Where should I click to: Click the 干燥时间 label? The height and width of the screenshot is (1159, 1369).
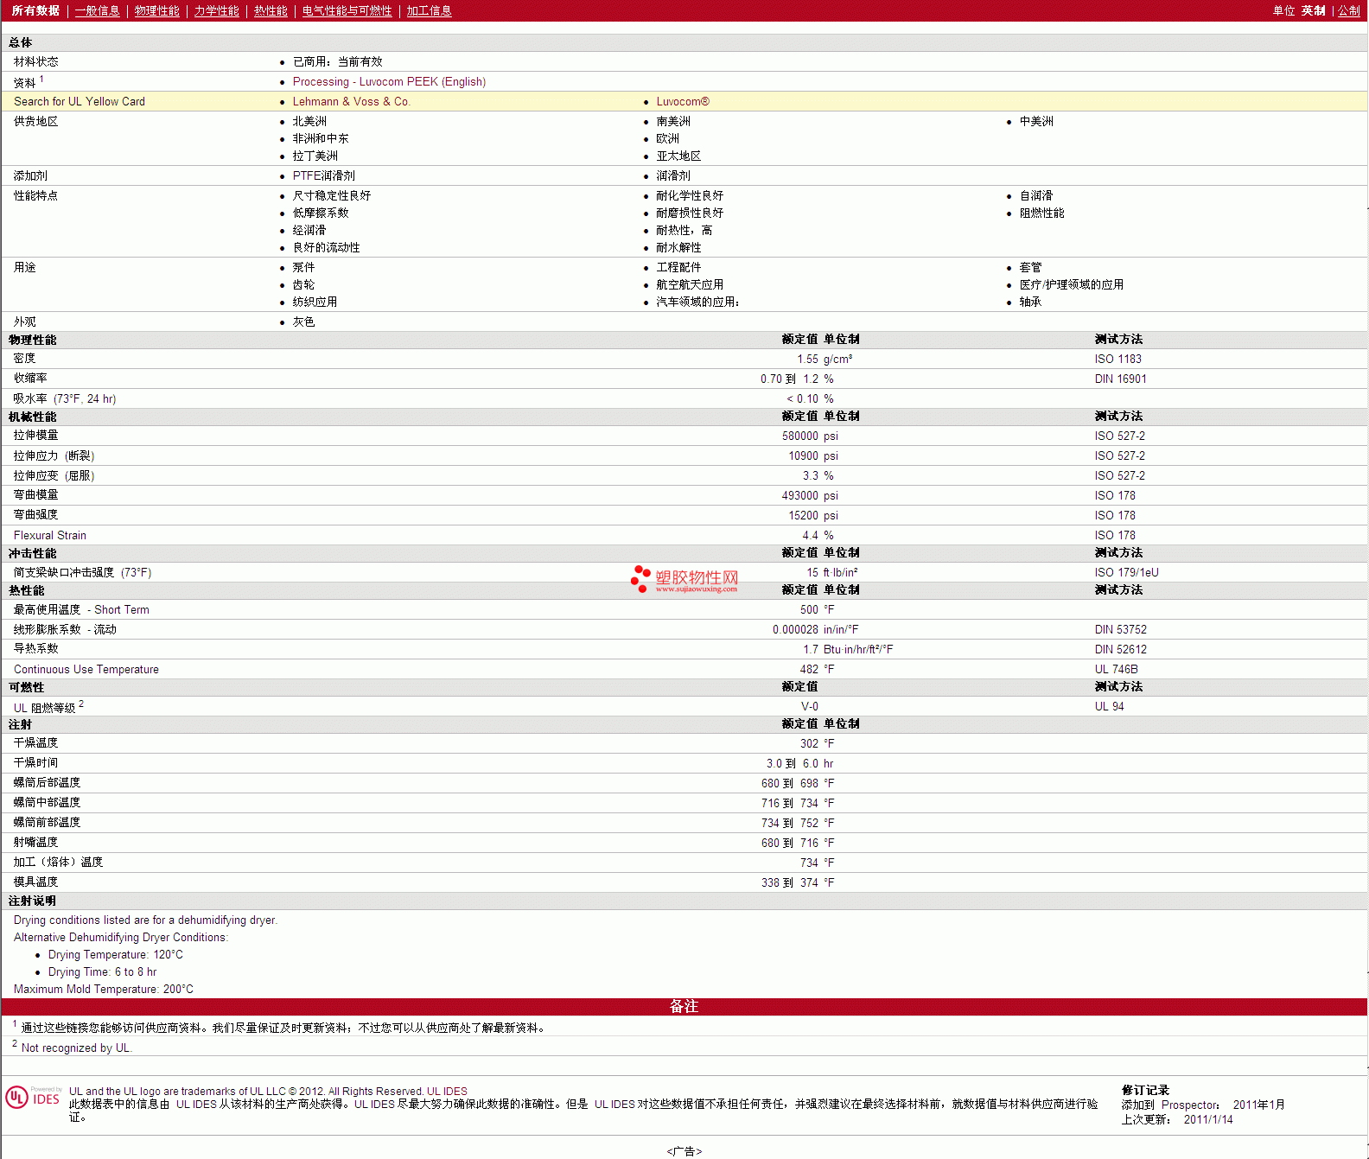click(35, 763)
